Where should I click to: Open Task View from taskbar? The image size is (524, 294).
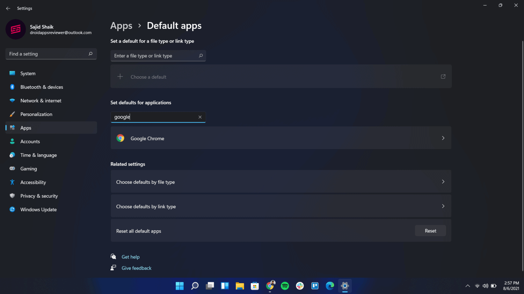click(210, 286)
